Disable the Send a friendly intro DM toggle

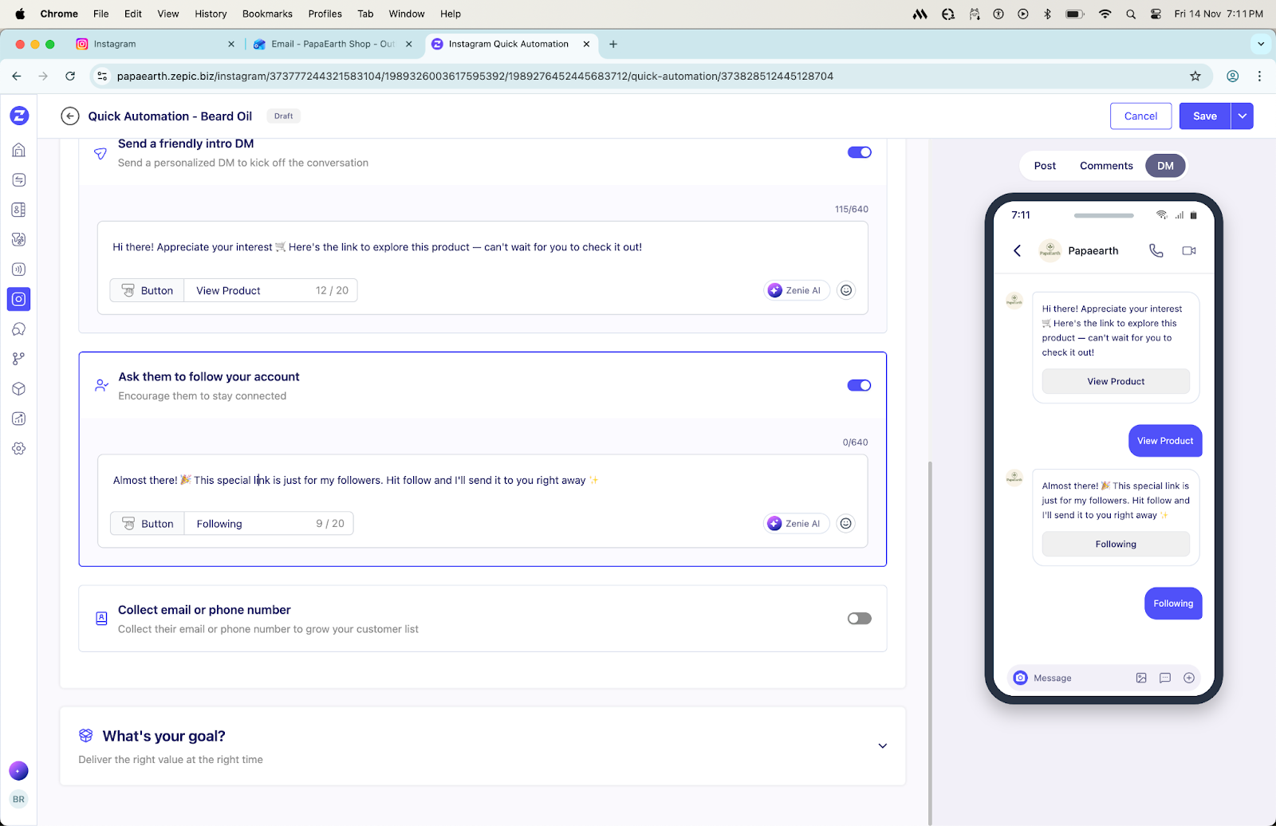(x=859, y=152)
